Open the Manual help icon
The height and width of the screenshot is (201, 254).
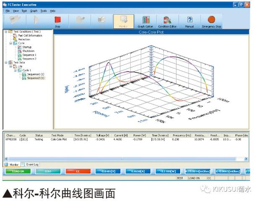click(189, 21)
